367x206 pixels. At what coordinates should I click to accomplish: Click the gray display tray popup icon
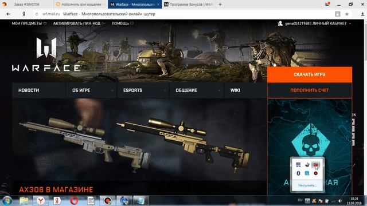click(x=298, y=165)
